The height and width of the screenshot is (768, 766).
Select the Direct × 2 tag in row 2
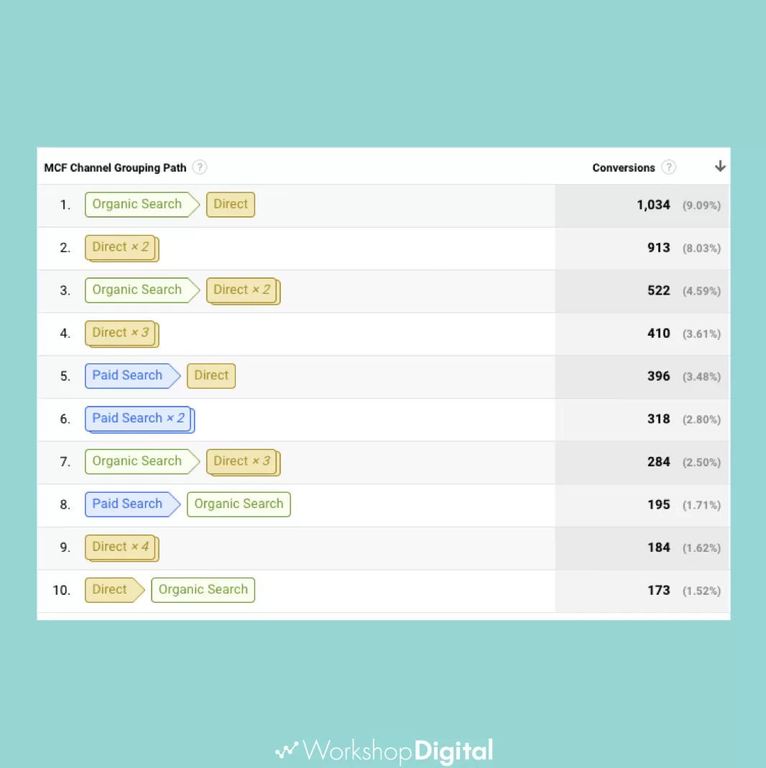click(122, 248)
